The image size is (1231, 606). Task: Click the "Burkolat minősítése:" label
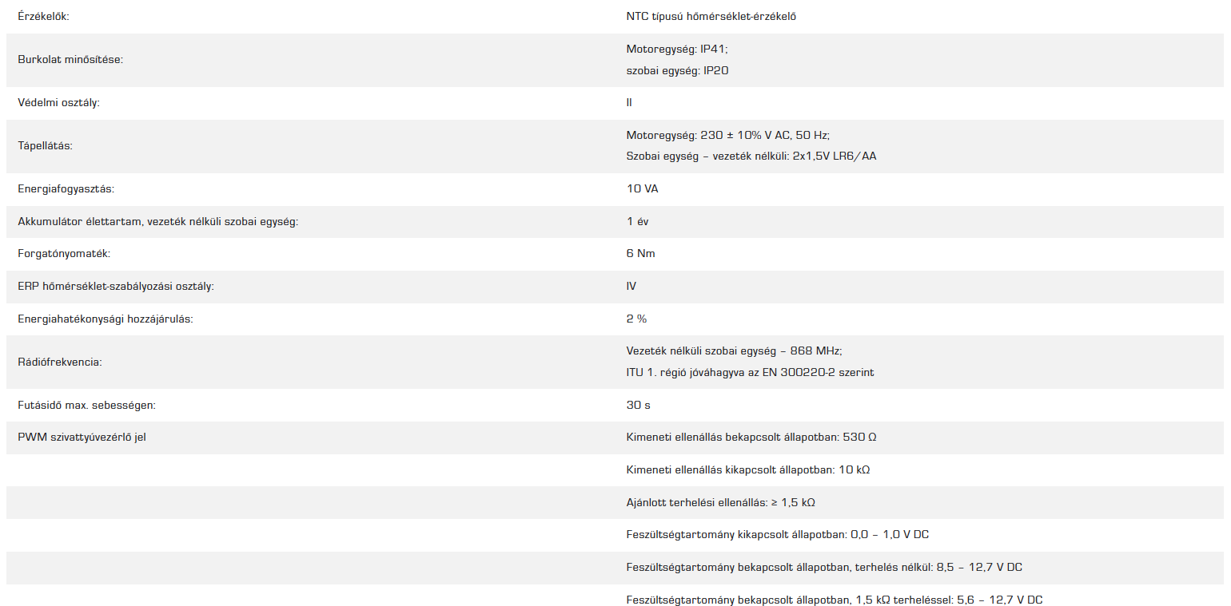click(x=70, y=60)
